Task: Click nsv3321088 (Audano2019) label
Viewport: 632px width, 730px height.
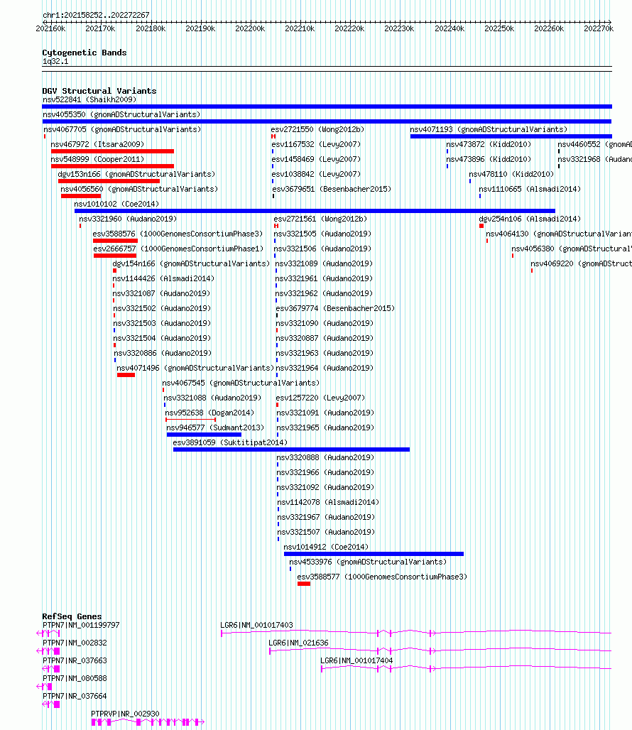Action: tap(212, 398)
